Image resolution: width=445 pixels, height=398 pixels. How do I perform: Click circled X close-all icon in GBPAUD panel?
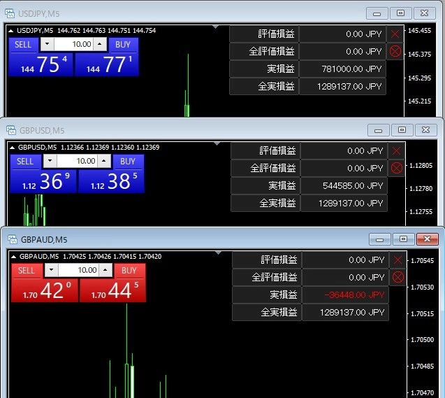pyautogui.click(x=398, y=277)
